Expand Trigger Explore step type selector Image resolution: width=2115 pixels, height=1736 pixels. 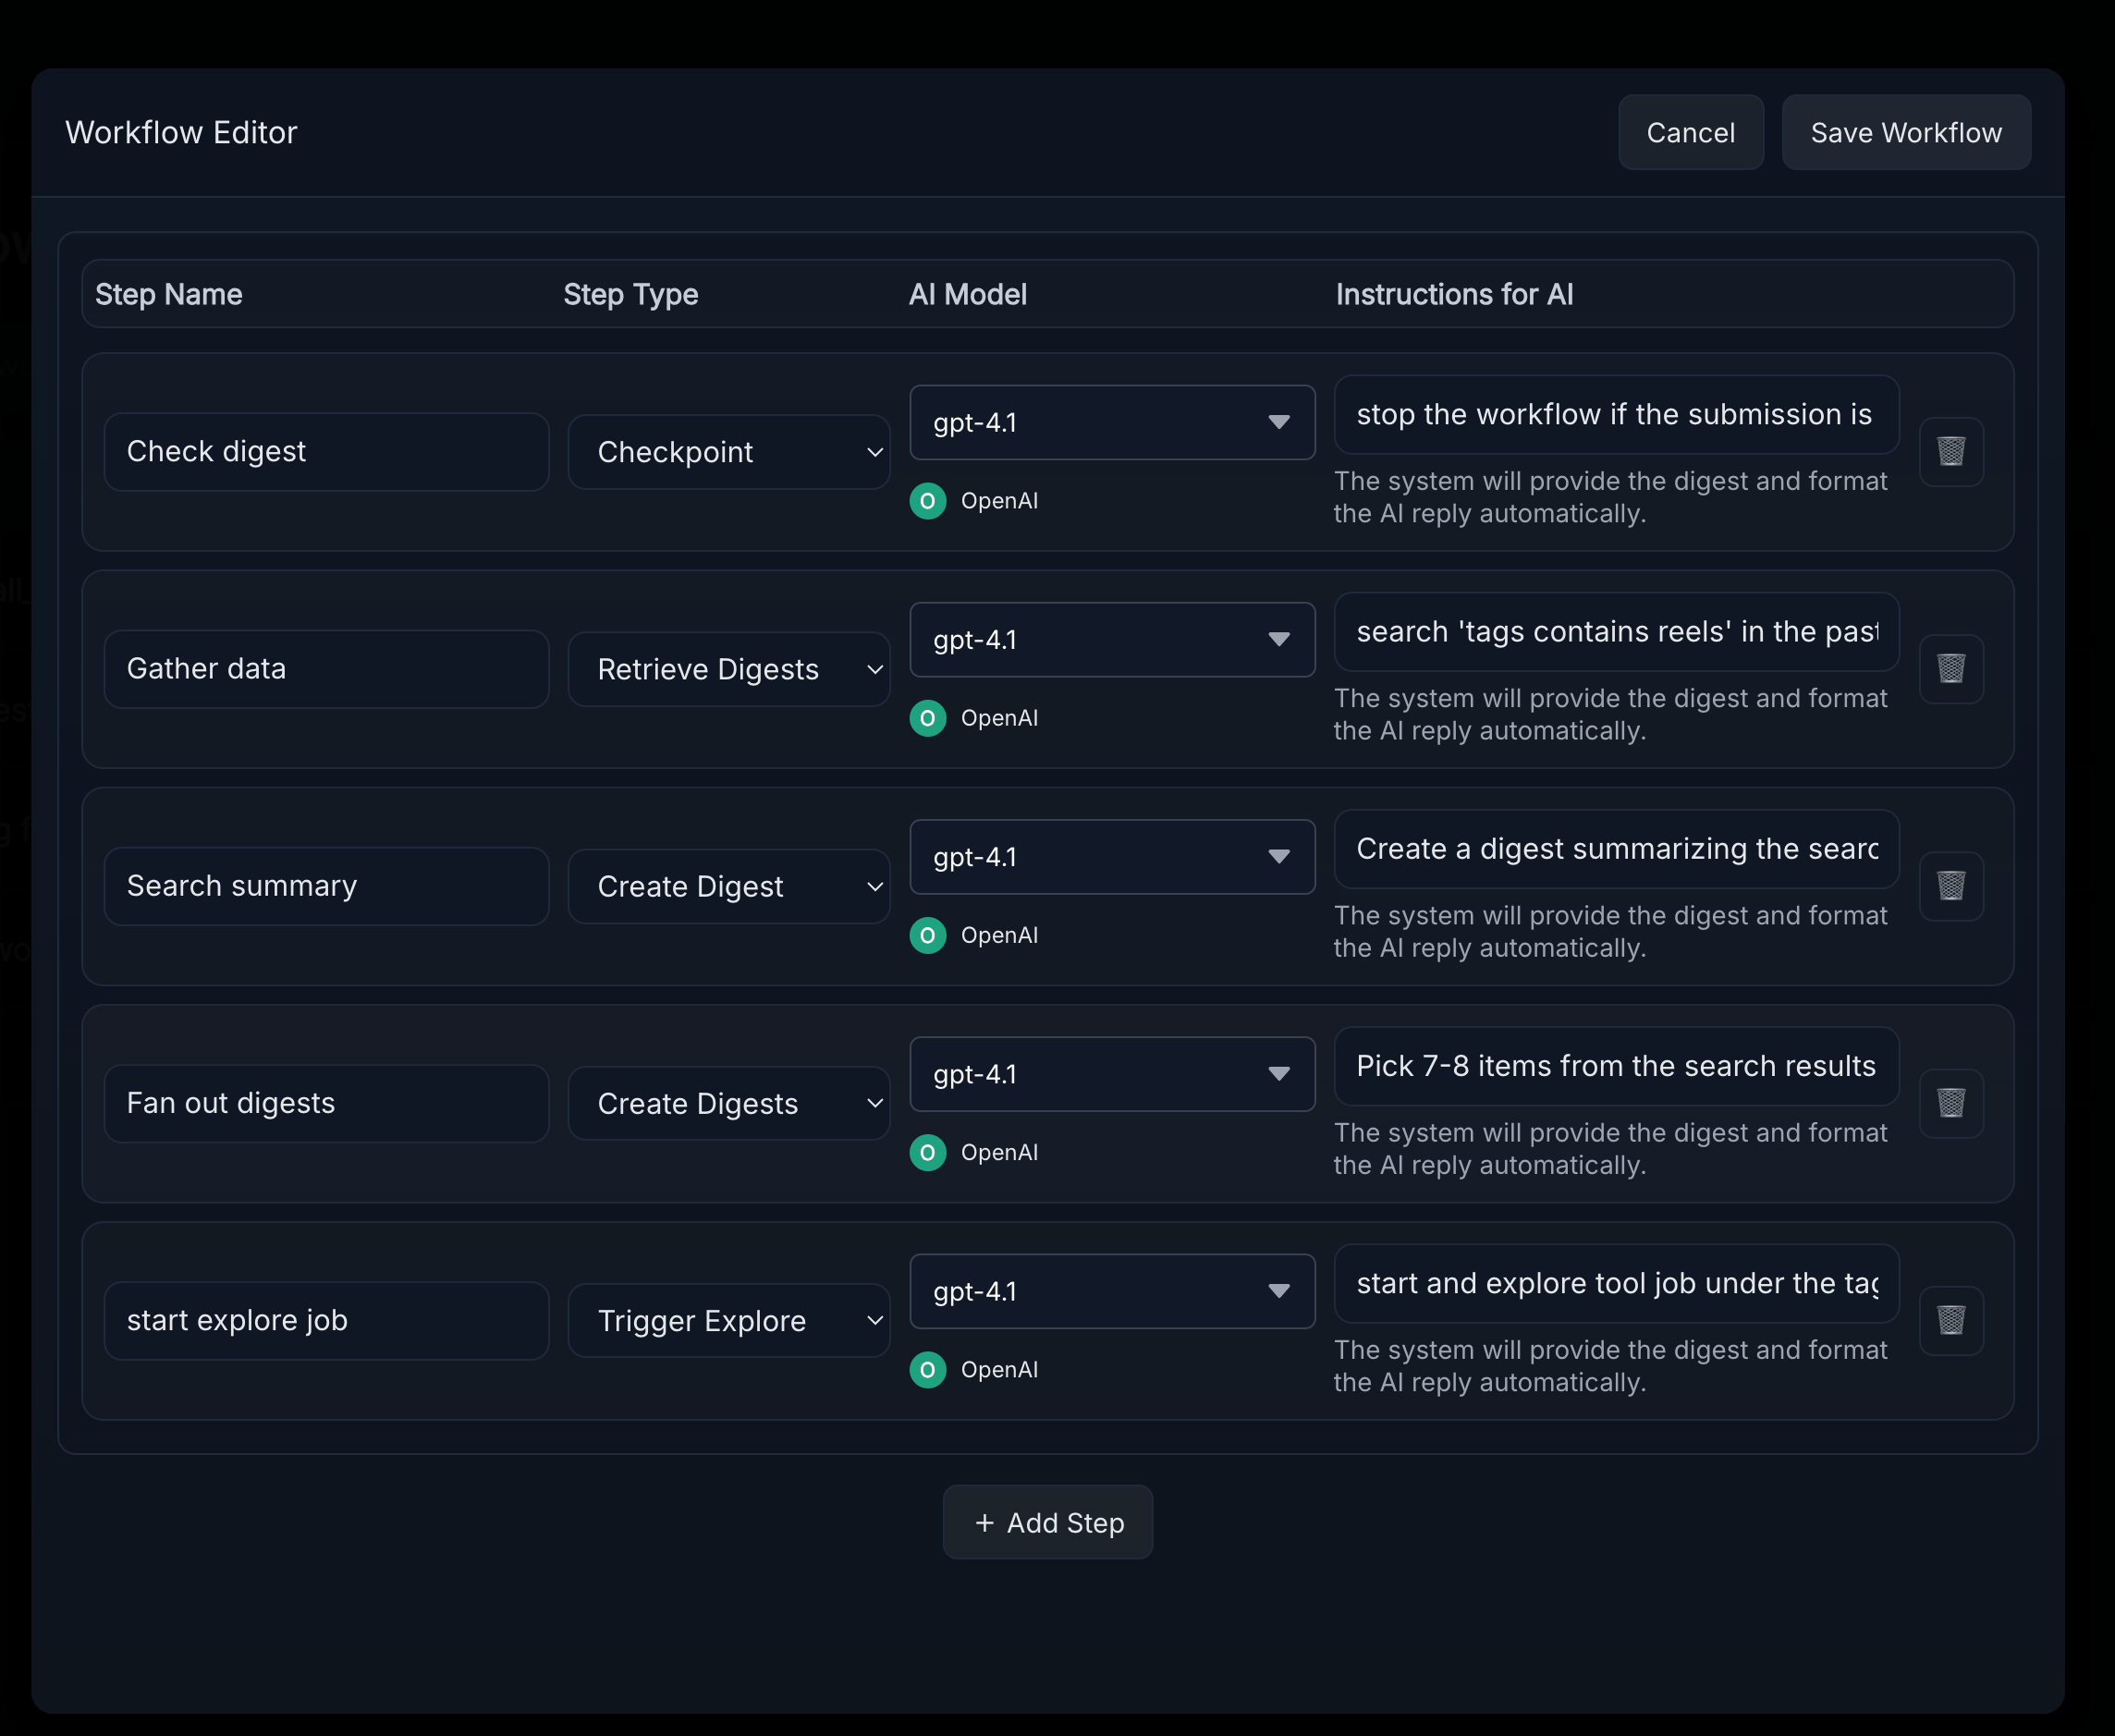729,1320
